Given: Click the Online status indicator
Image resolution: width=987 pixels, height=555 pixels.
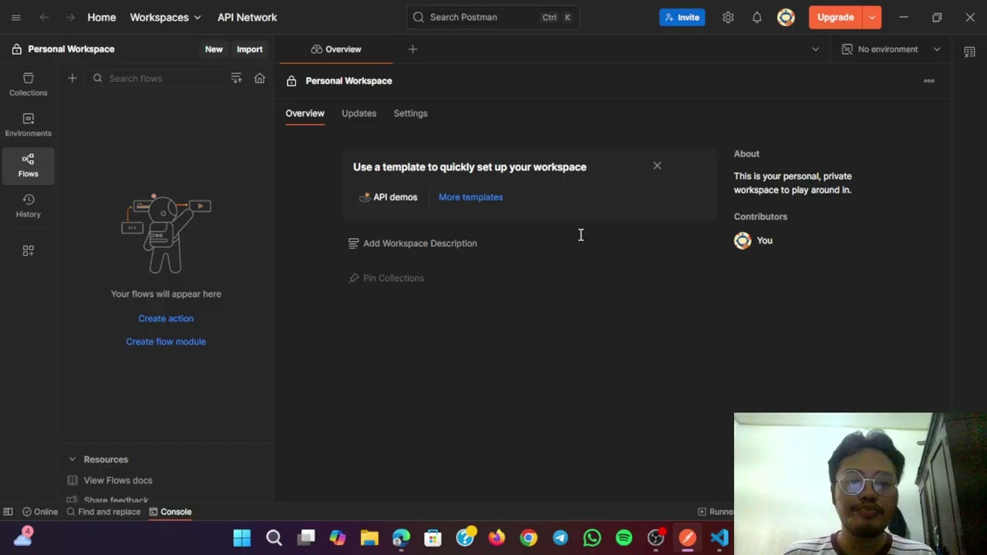Looking at the screenshot, I should click(40, 512).
